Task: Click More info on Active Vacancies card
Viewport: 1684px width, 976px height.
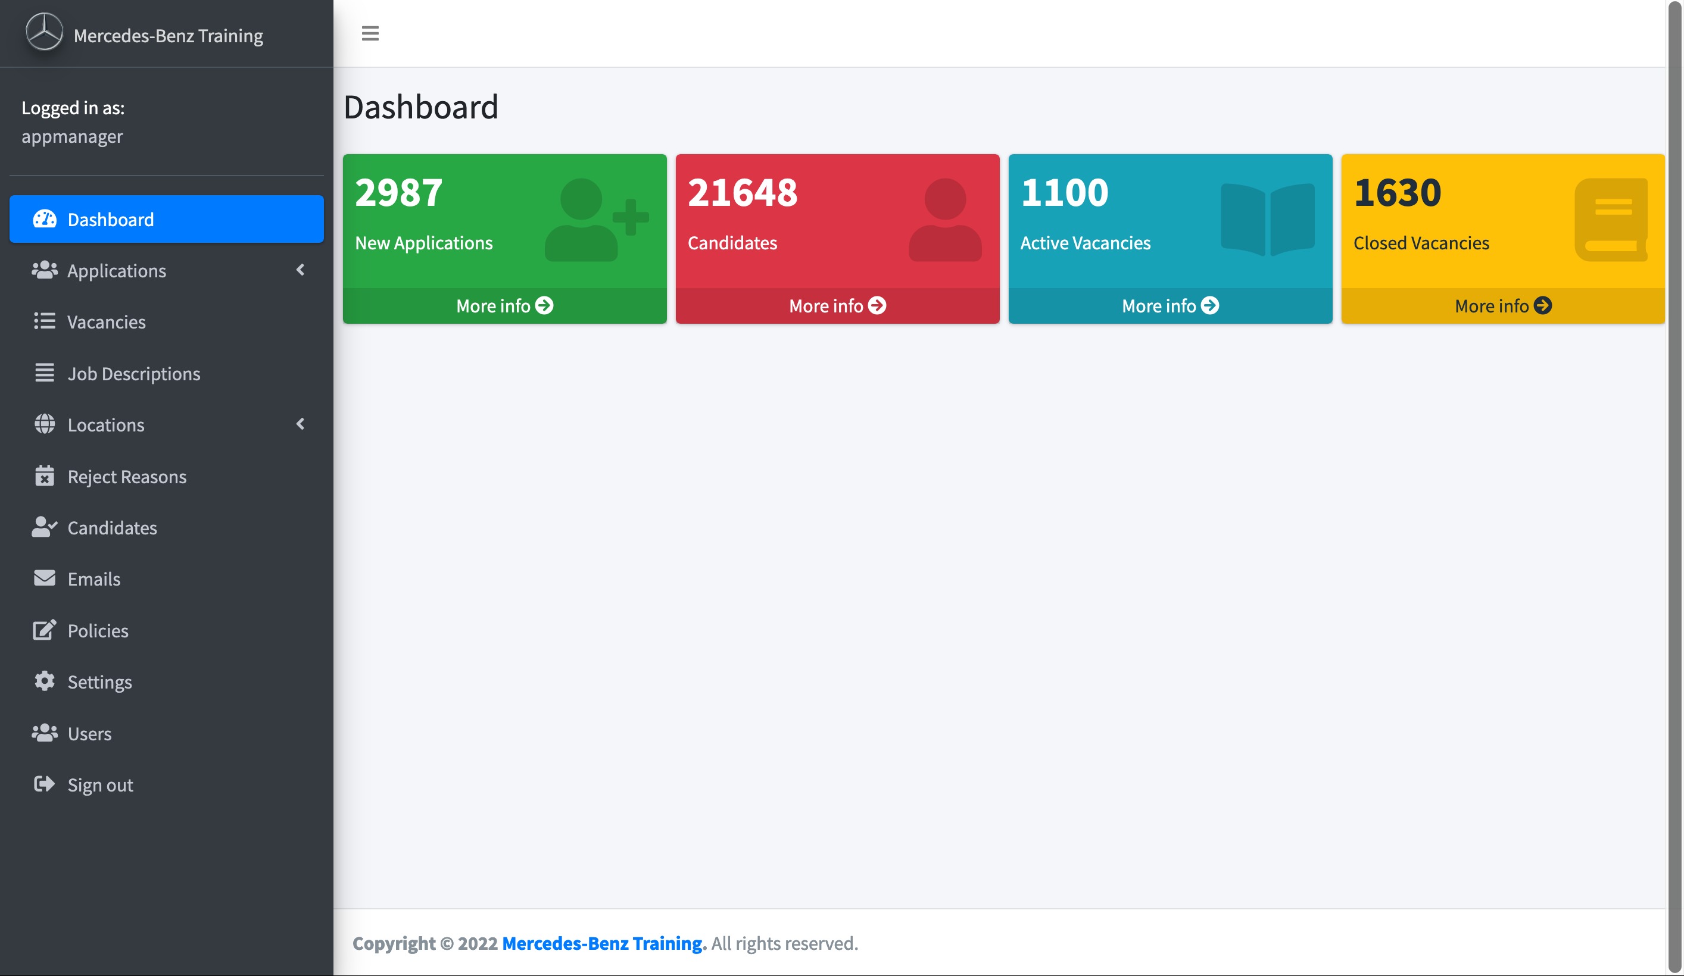Action: pyautogui.click(x=1170, y=306)
